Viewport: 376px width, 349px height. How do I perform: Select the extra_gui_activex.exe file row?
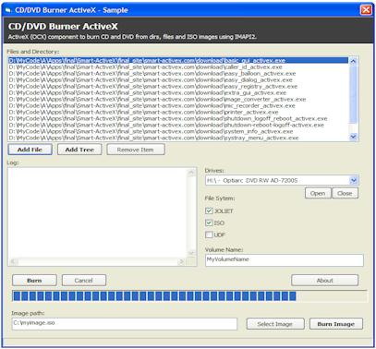(178, 92)
